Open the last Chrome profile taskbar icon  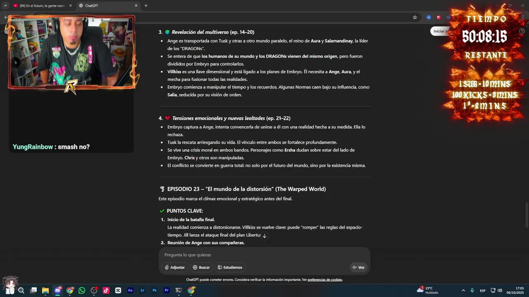[x=191, y=290]
